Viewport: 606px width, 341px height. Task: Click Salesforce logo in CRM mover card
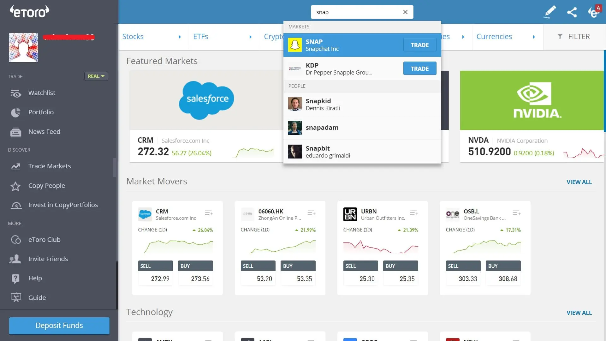pyautogui.click(x=145, y=214)
